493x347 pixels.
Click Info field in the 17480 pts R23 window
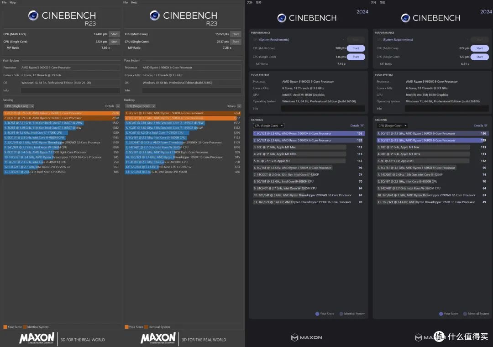[70, 90]
